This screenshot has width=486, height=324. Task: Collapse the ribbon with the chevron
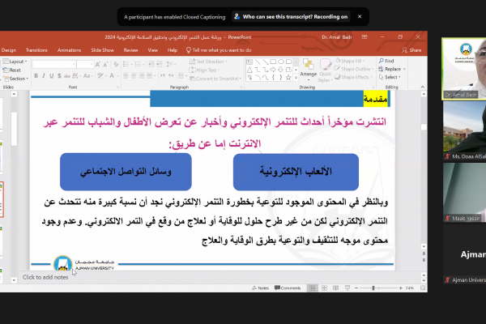coord(423,87)
